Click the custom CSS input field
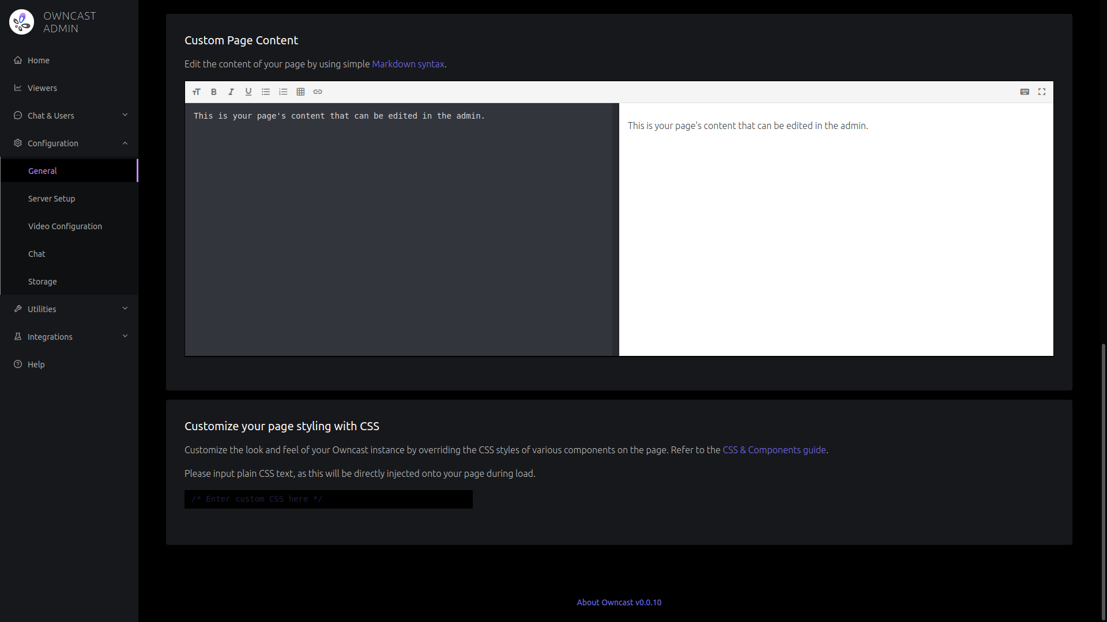The height and width of the screenshot is (622, 1107). tap(329, 499)
